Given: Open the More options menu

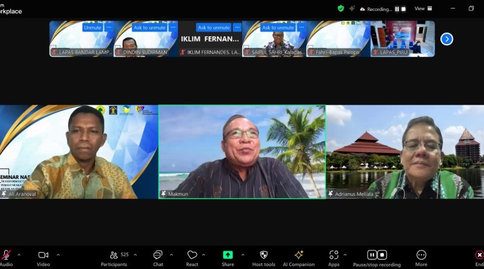Looking at the screenshot, I should point(421,255).
